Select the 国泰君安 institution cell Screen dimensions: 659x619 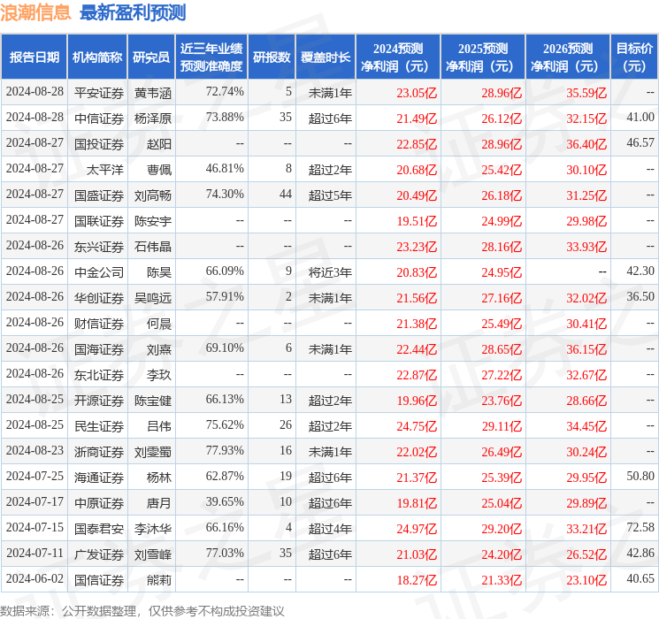(99, 528)
